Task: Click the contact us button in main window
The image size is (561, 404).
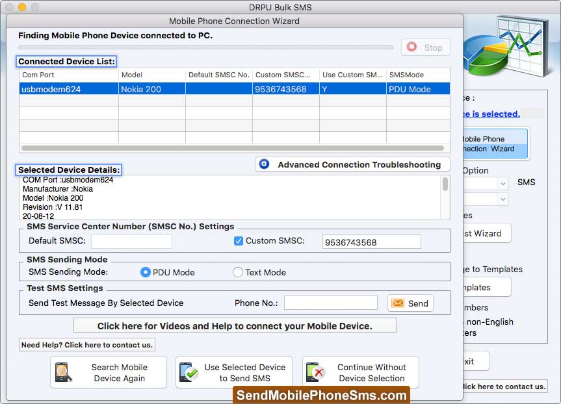Action: coord(505,386)
